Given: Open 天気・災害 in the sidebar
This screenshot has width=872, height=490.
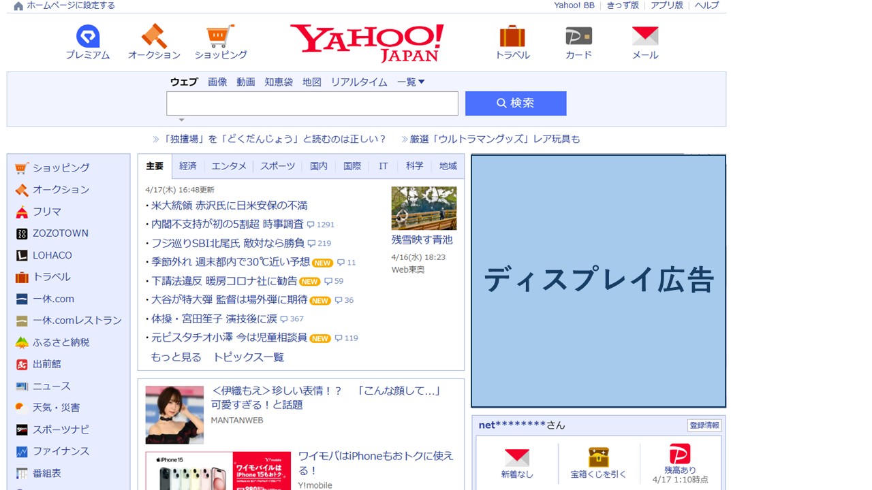Looking at the screenshot, I should coord(57,408).
